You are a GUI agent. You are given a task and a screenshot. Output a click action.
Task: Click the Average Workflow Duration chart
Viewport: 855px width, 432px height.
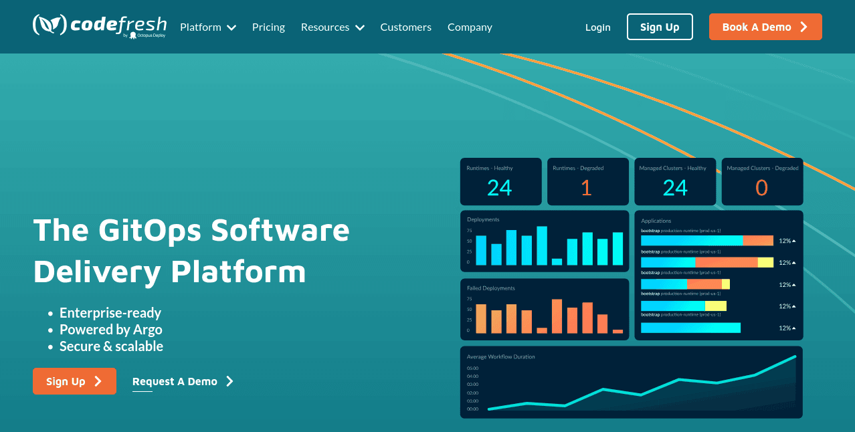pos(632,383)
